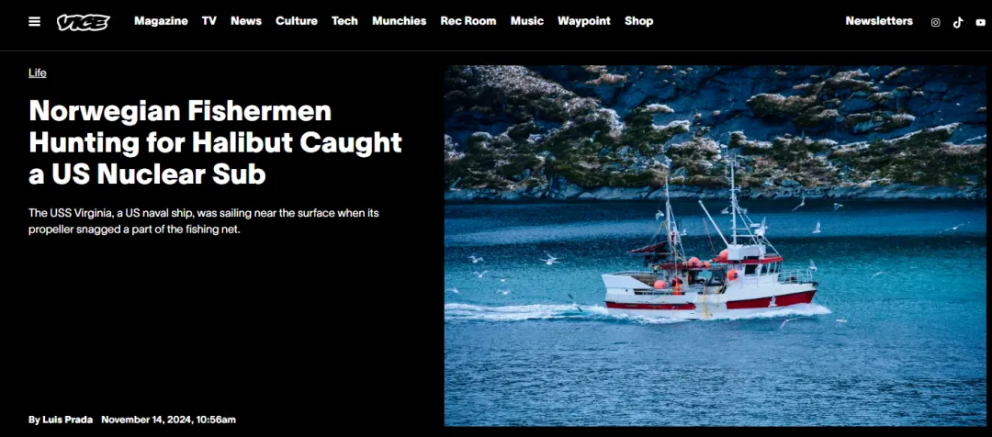Open the Music section
Image resolution: width=992 pixels, height=437 pixels.
[x=527, y=21]
